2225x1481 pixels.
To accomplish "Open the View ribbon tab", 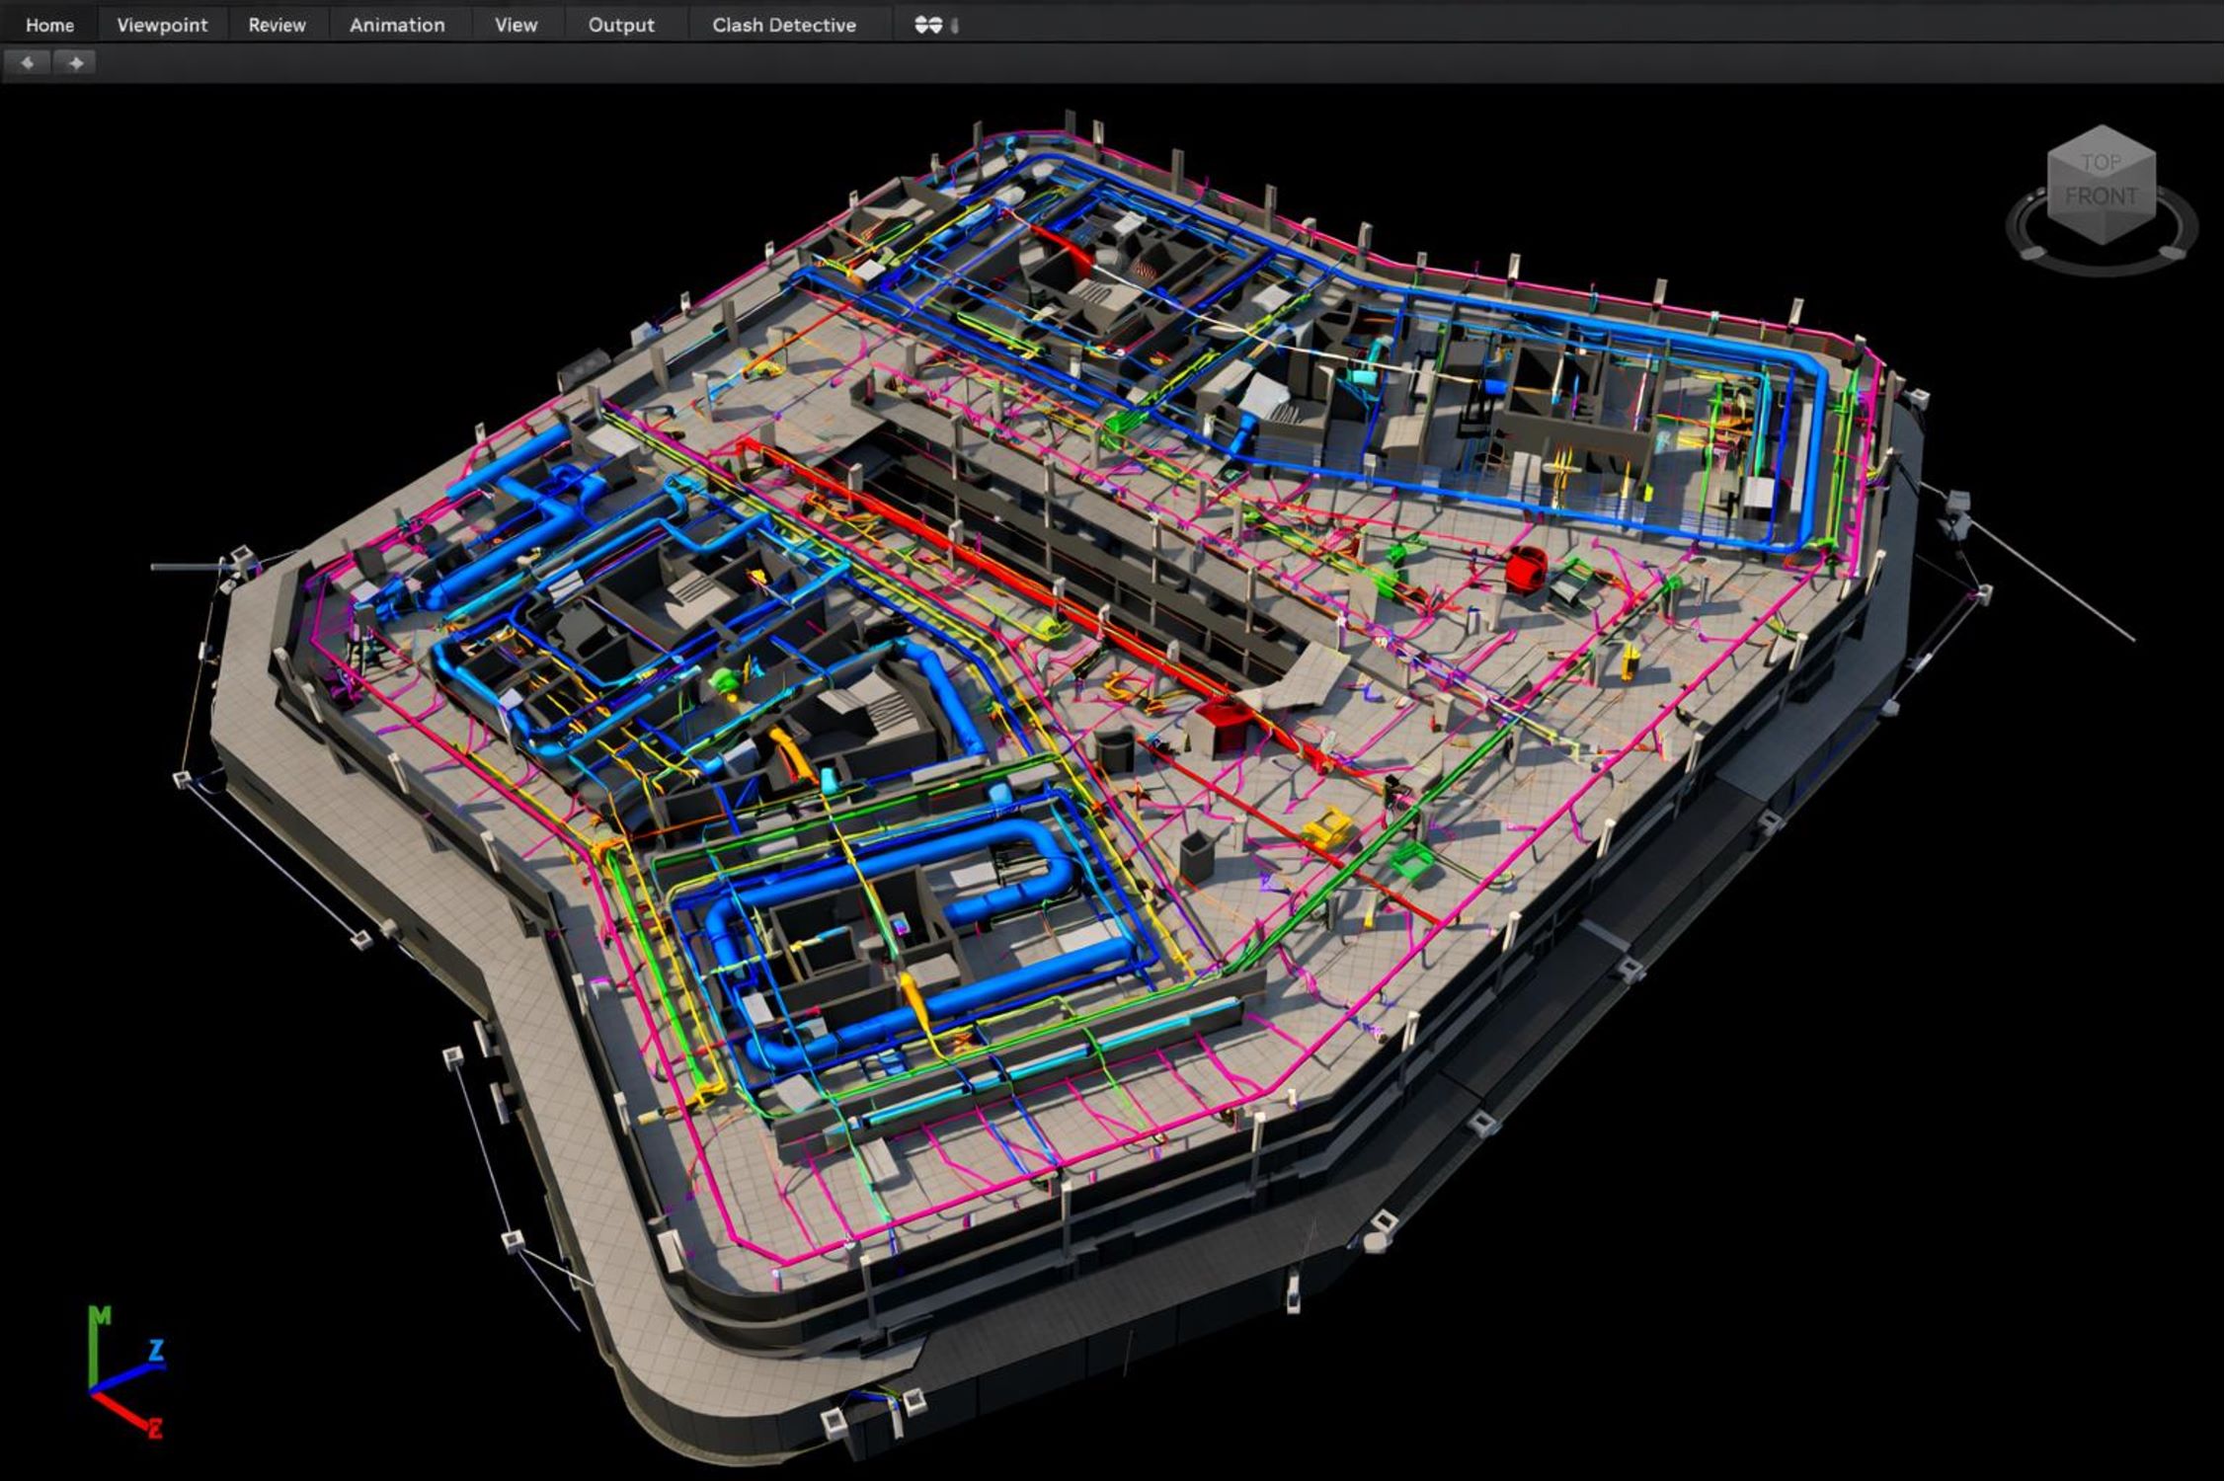I will pos(516,25).
